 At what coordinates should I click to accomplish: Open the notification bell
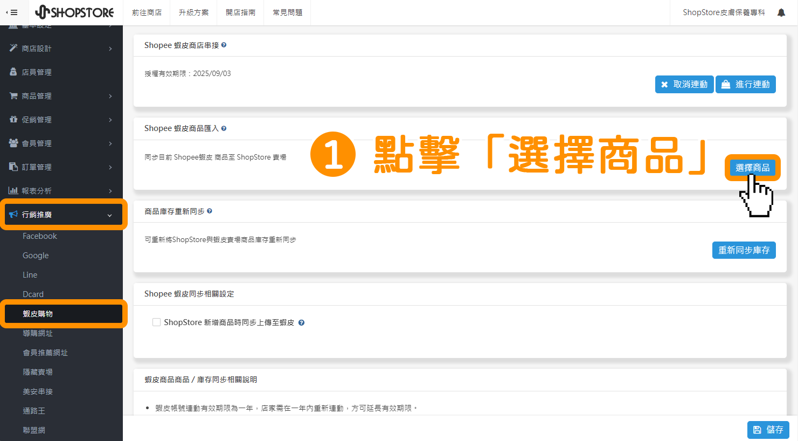click(781, 12)
